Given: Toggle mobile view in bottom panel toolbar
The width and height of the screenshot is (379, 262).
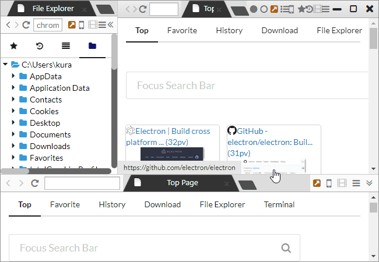Looking at the screenshot, I should 329,183.
